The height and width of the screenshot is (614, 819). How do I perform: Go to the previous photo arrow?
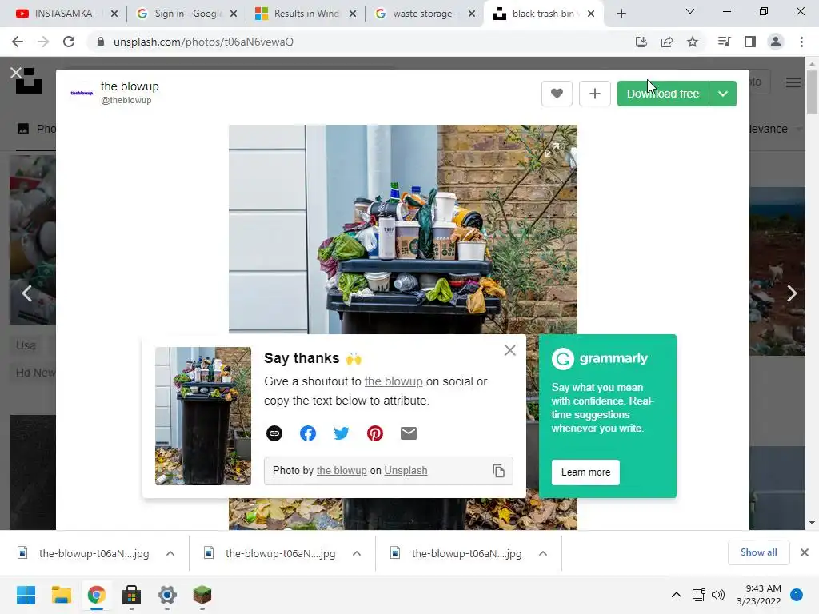pos(27,293)
